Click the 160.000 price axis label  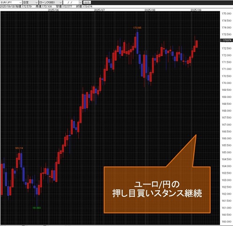click(226, 221)
